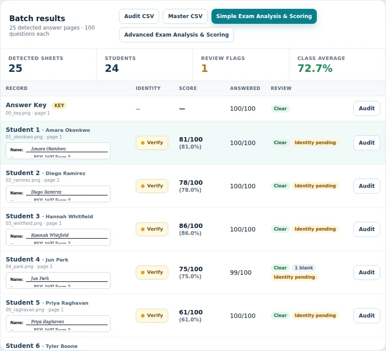The width and height of the screenshot is (386, 351).
Task: Click the ANSWERED column header
Action: click(x=245, y=88)
